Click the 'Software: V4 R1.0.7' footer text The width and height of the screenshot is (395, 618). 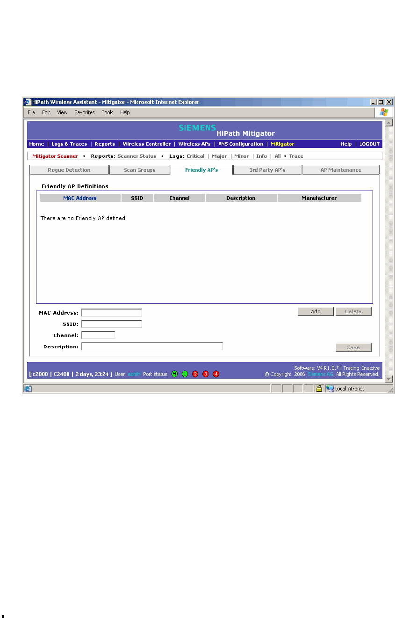point(317,368)
